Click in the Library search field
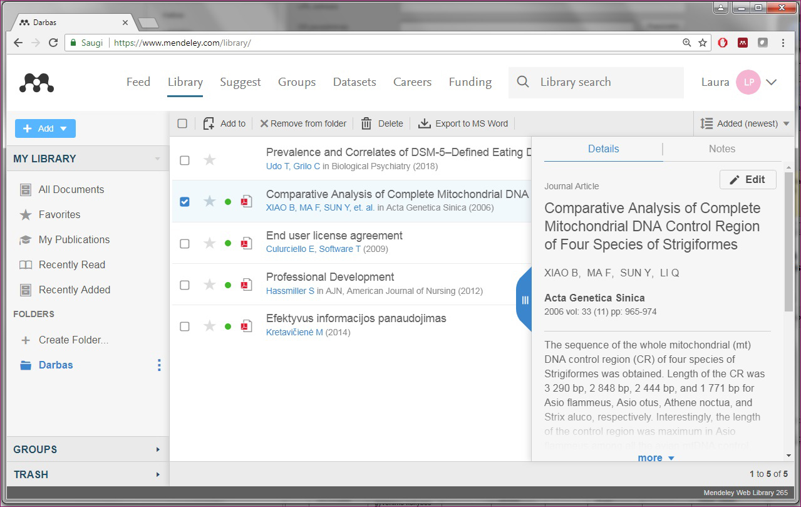801x507 pixels. click(x=606, y=82)
